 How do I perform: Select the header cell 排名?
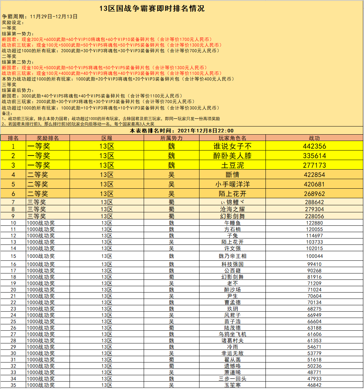(13, 138)
